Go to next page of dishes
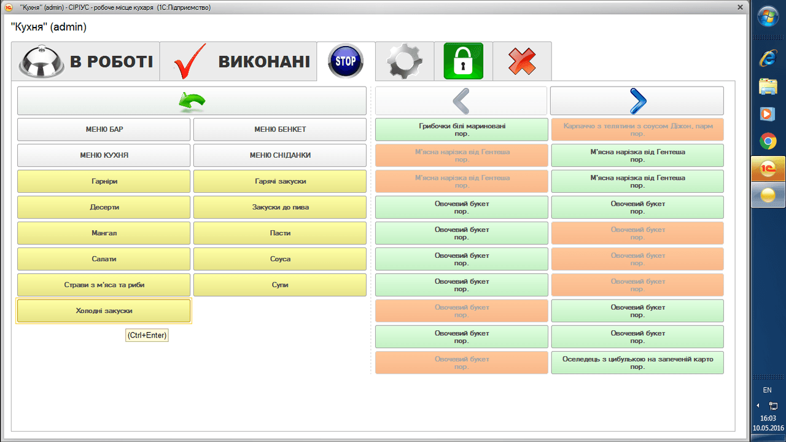This screenshot has width=786, height=442. point(637,101)
